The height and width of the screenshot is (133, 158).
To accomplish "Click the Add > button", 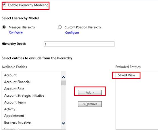I will [90, 92].
